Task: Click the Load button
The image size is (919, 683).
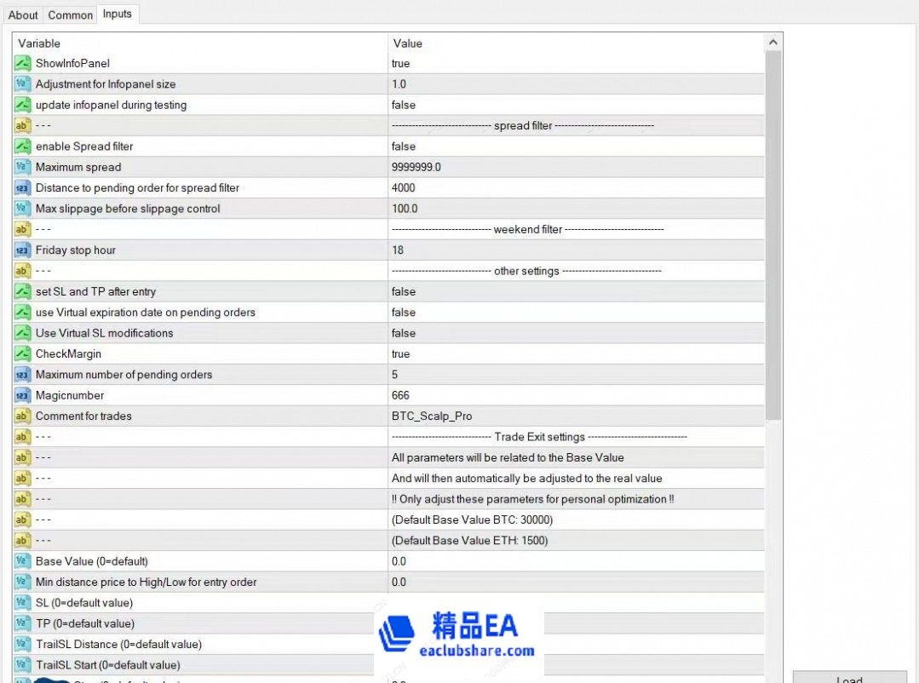Action: pyautogui.click(x=849, y=679)
